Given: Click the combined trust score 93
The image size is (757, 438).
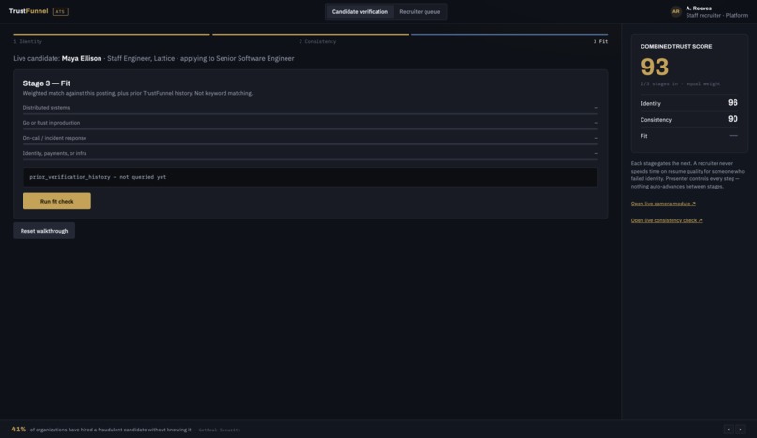Looking at the screenshot, I should [655, 67].
